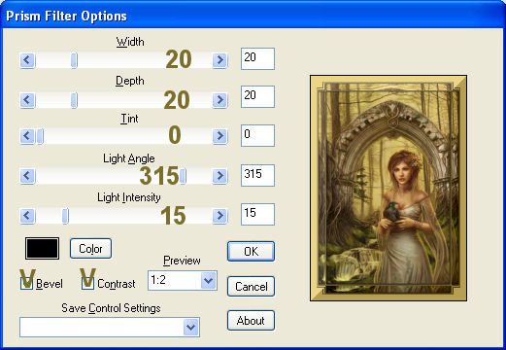The width and height of the screenshot is (506, 350).
Task: Open the Color picker button
Action: tap(90, 249)
